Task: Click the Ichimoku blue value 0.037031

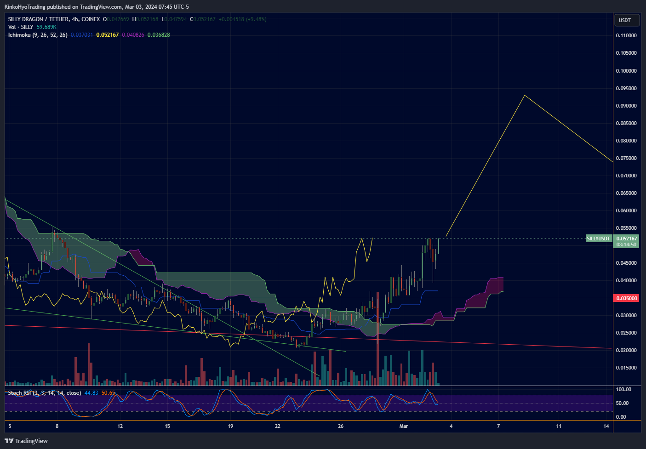Action: click(82, 35)
